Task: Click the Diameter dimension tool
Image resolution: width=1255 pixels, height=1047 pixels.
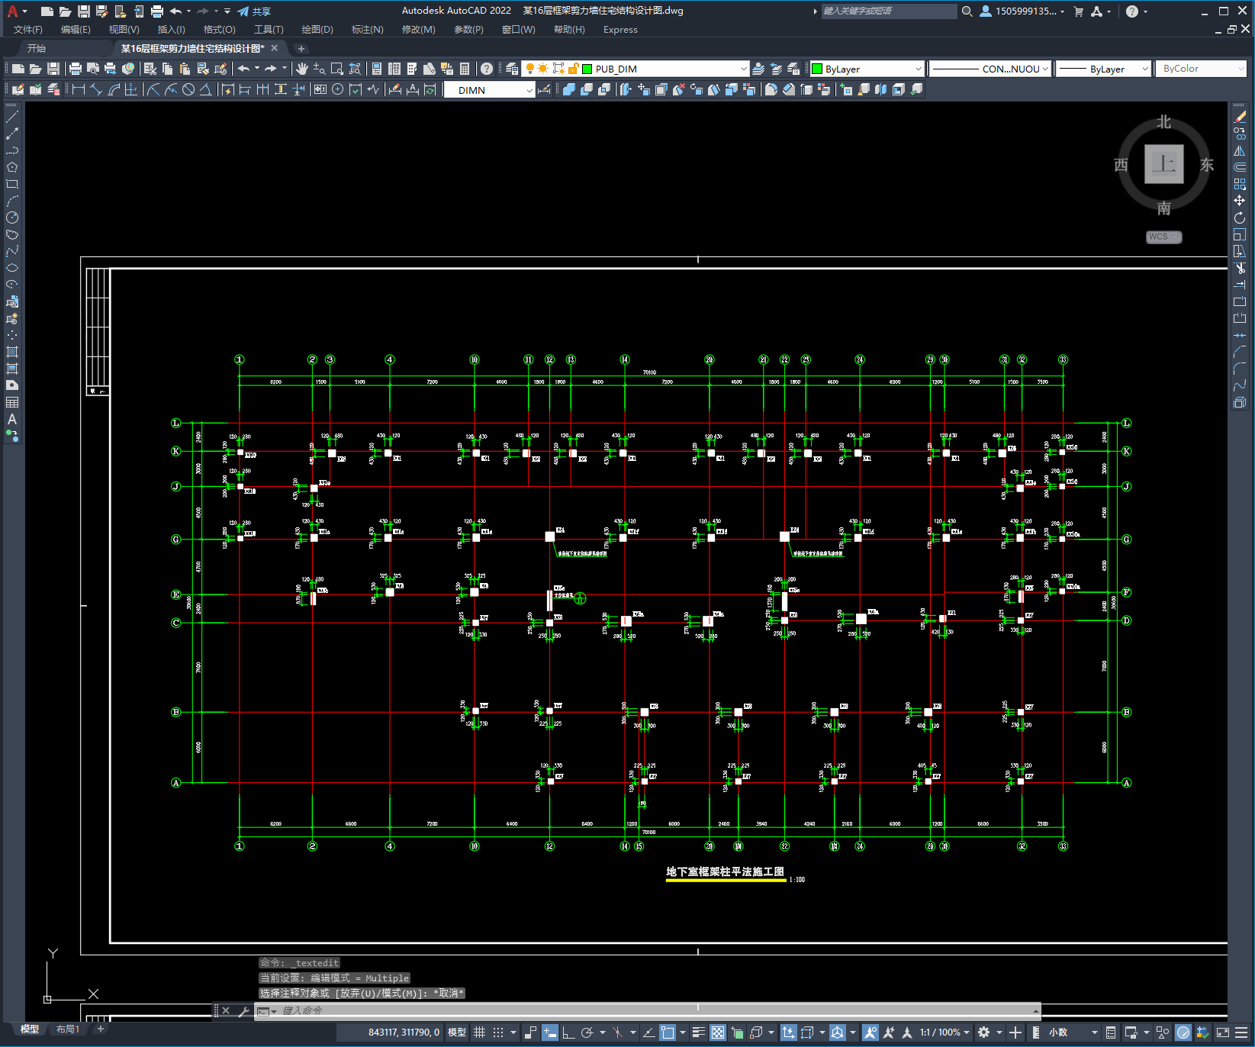Action: tap(188, 90)
